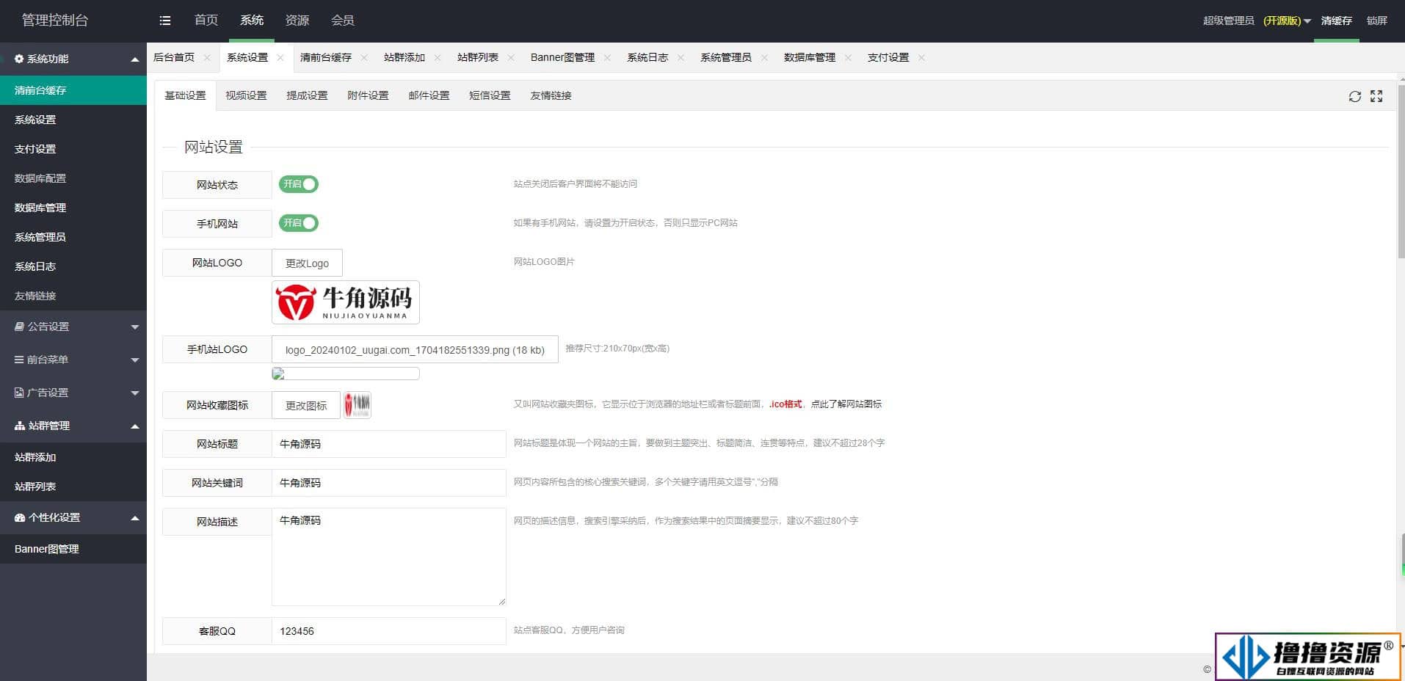Collapse the 个性化设置 sidebar group
Image resolution: width=1405 pixels, height=681 pixels.
pos(73,517)
